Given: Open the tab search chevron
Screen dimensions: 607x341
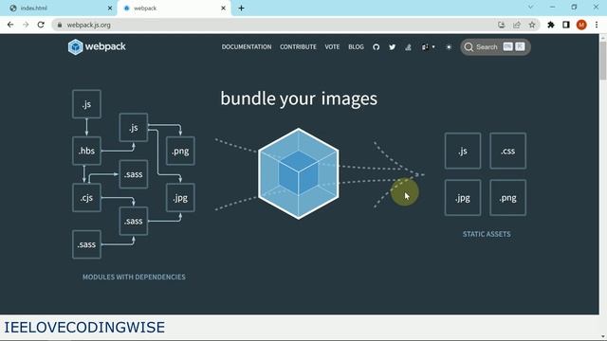Looking at the screenshot, I should [531, 8].
